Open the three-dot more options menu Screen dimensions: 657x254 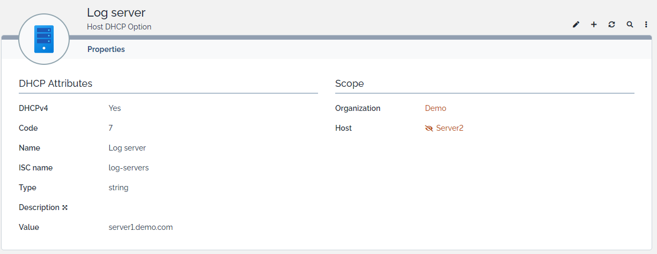pos(646,25)
